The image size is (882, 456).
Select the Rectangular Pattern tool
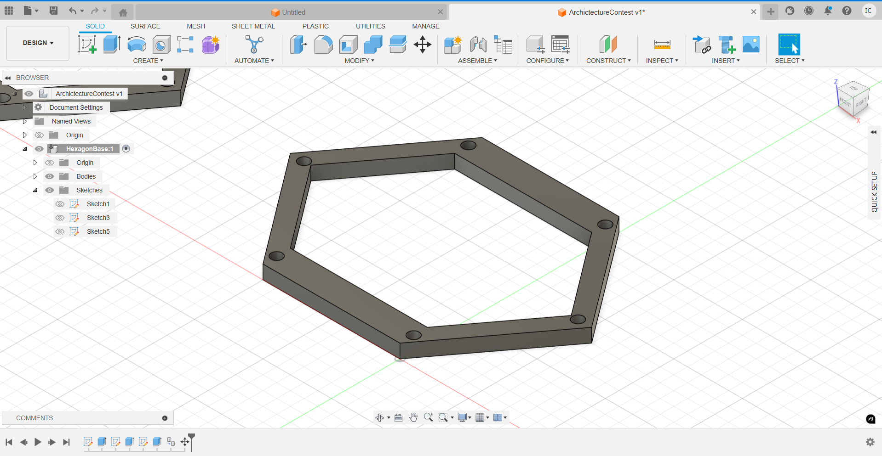click(x=185, y=45)
